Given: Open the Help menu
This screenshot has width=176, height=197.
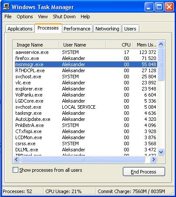Looking at the screenshot, I should (x=85, y=17).
